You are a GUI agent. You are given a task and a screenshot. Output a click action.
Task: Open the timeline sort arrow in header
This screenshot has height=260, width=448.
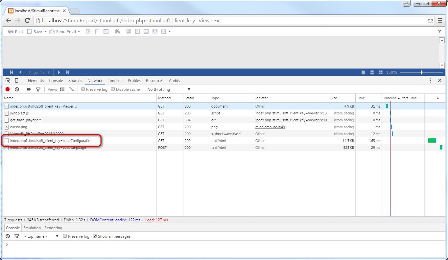437,98
